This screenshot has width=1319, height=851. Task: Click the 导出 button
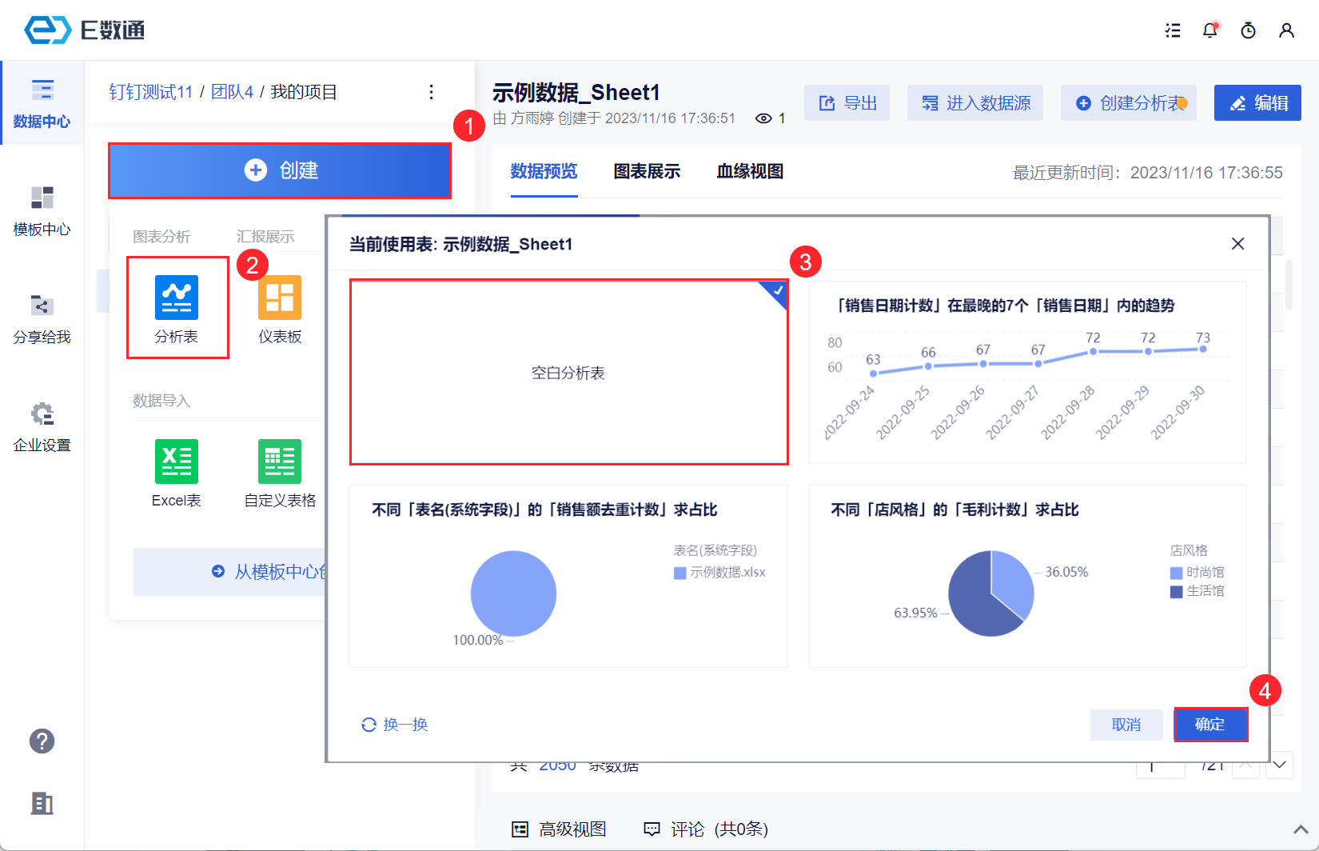[x=847, y=103]
